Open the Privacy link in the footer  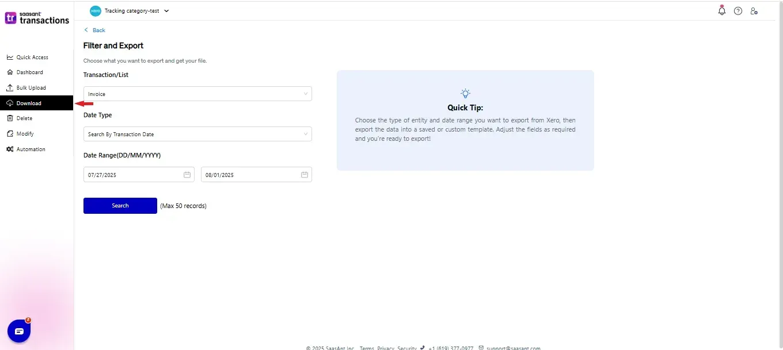coord(386,348)
